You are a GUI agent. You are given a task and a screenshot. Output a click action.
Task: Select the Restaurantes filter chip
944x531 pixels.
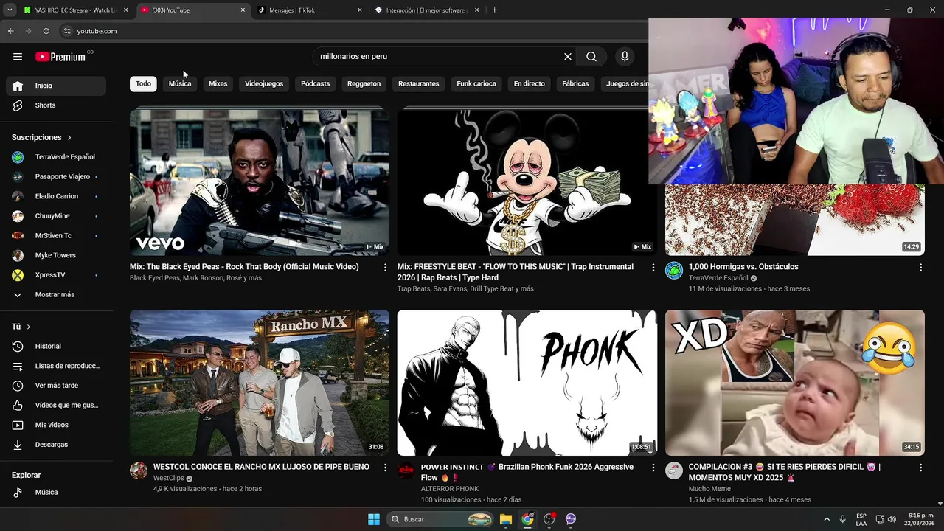tap(419, 83)
